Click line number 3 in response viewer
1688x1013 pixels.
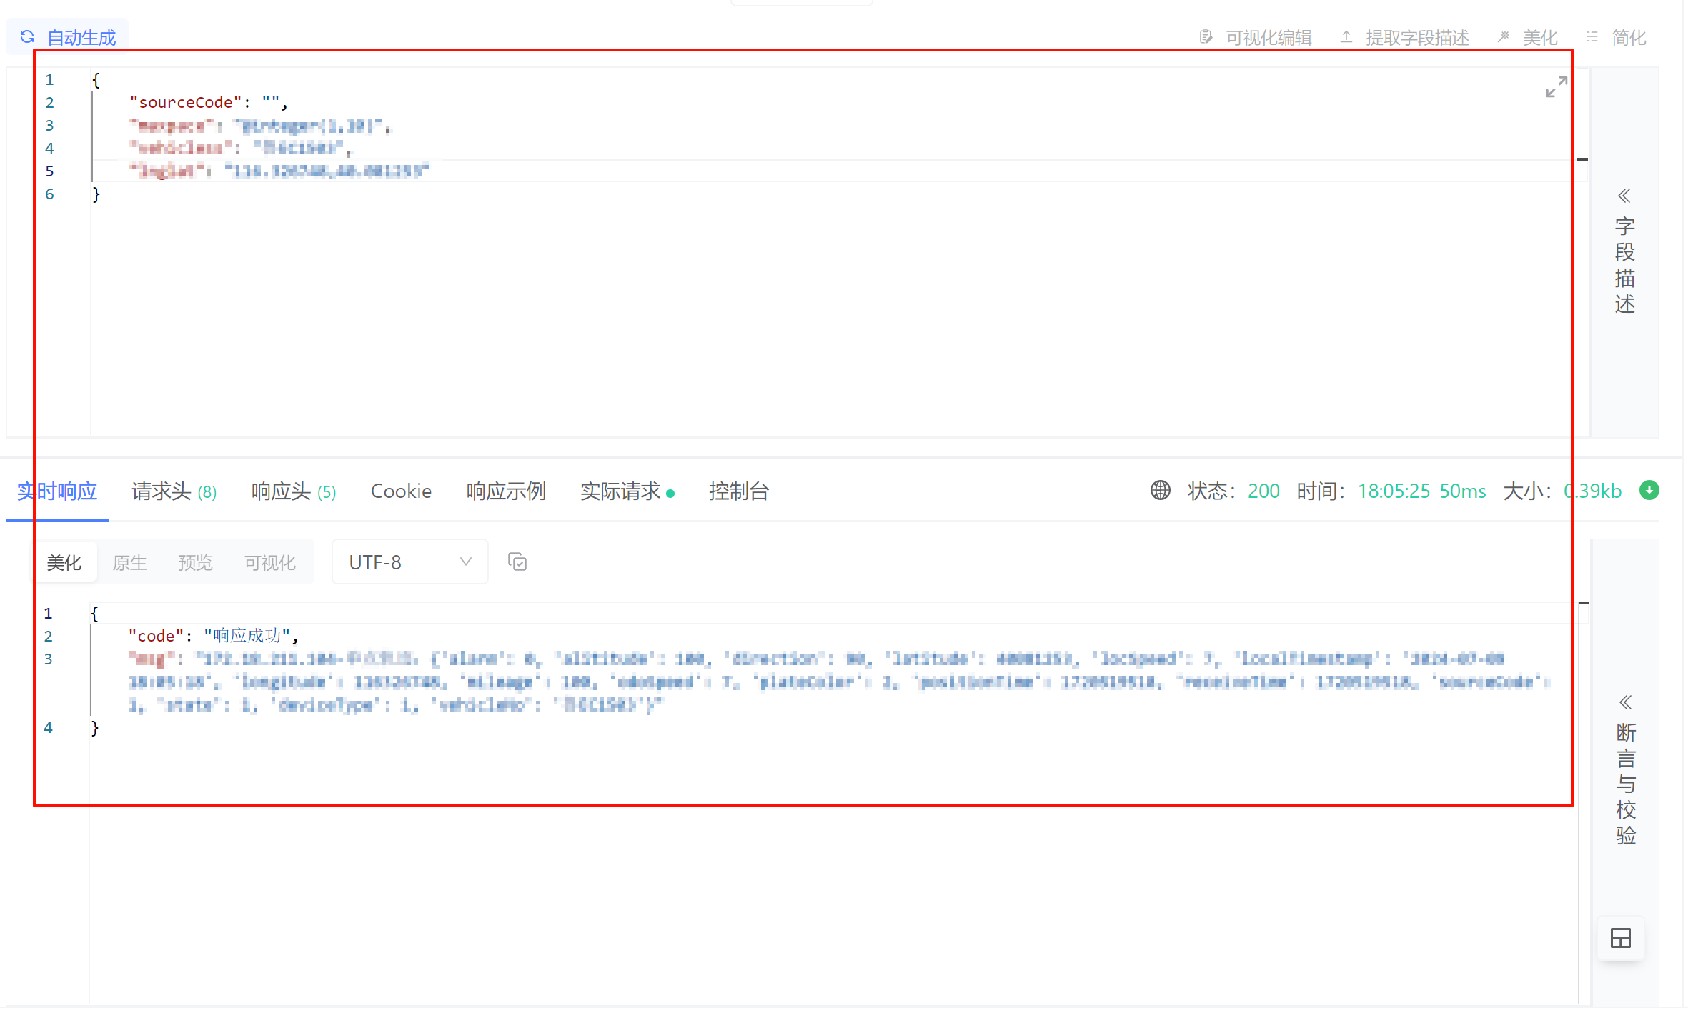[x=48, y=659]
